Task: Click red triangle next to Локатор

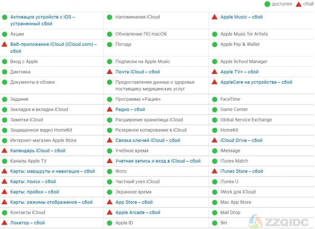Action: [x=5, y=223]
